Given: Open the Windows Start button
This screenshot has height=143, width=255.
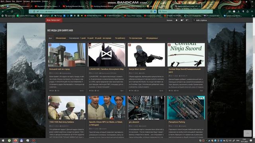Looking at the screenshot, I should tap(3, 140).
